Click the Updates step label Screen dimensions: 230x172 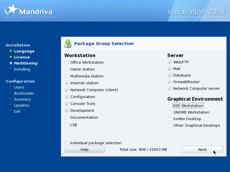[x=22, y=105]
